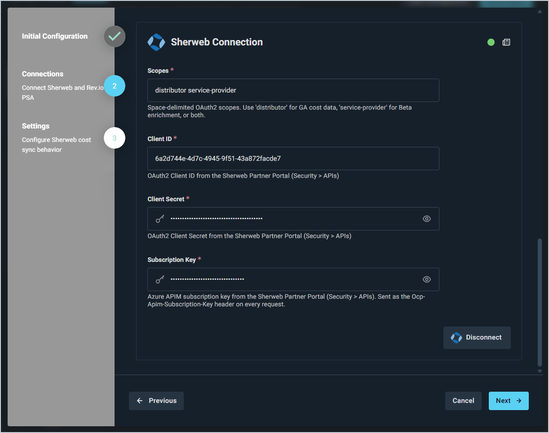Click 'Connect Sherweb and Rev.io PSA' description
Image resolution: width=549 pixels, height=433 pixels.
coord(62,93)
